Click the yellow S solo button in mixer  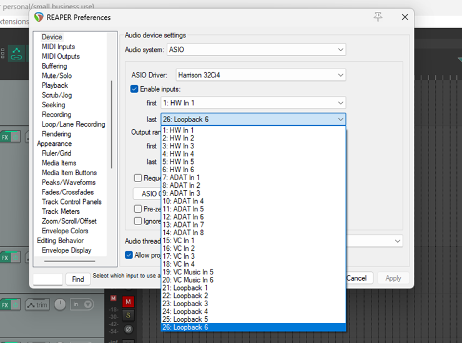(128, 316)
